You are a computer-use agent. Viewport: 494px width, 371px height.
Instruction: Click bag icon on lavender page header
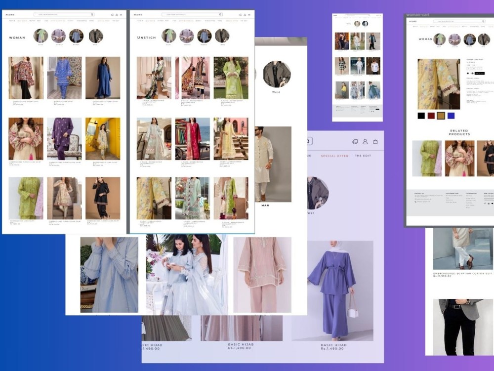pyautogui.click(x=375, y=142)
